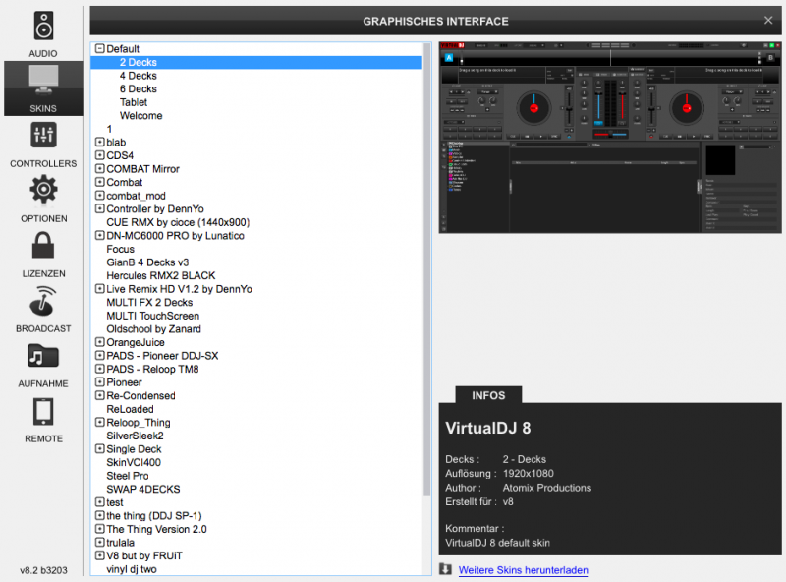786x582 pixels.
Task: Click the download arrow icon beside skins link
Action: 446,569
